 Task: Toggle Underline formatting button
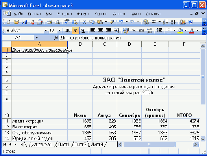click(83, 31)
